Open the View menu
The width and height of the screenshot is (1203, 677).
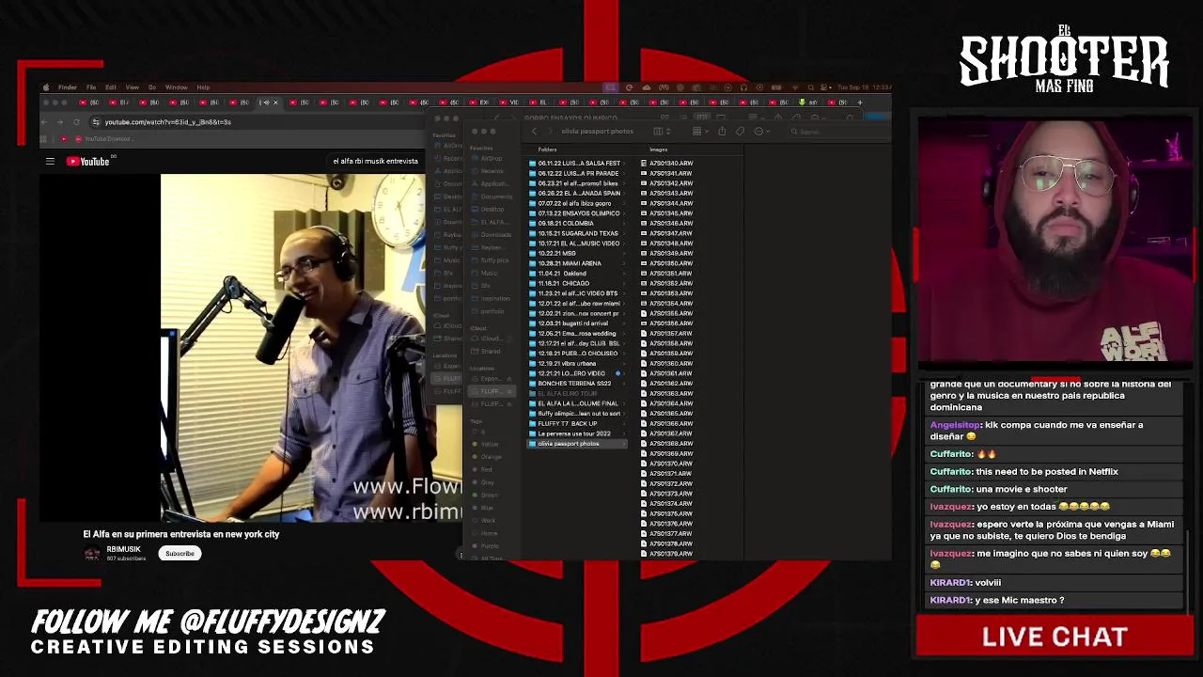132,87
